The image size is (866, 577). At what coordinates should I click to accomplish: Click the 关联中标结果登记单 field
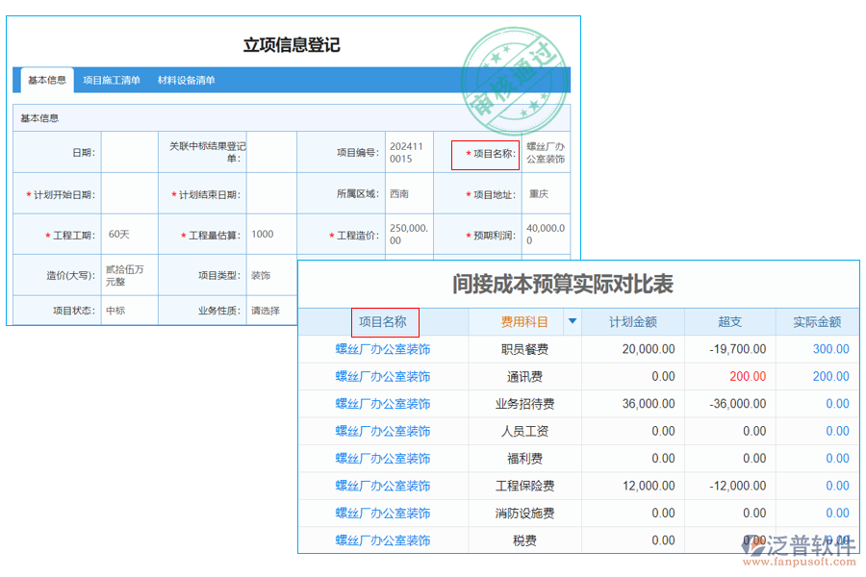click(270, 153)
